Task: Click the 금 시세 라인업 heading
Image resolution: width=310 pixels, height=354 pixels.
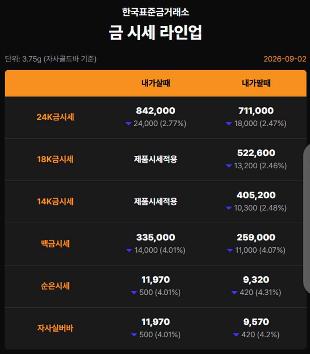Action: click(x=155, y=32)
